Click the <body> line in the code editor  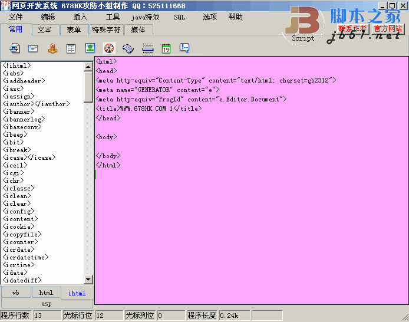107,137
